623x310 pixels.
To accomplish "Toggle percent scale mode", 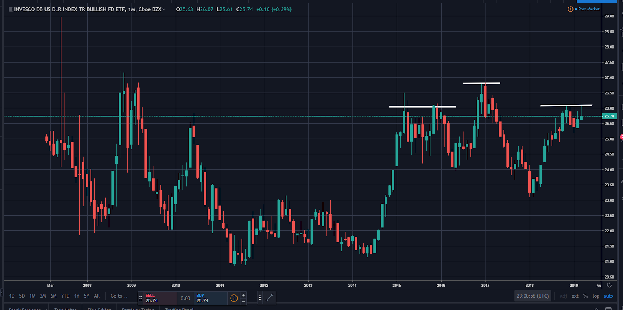I will coord(586,296).
